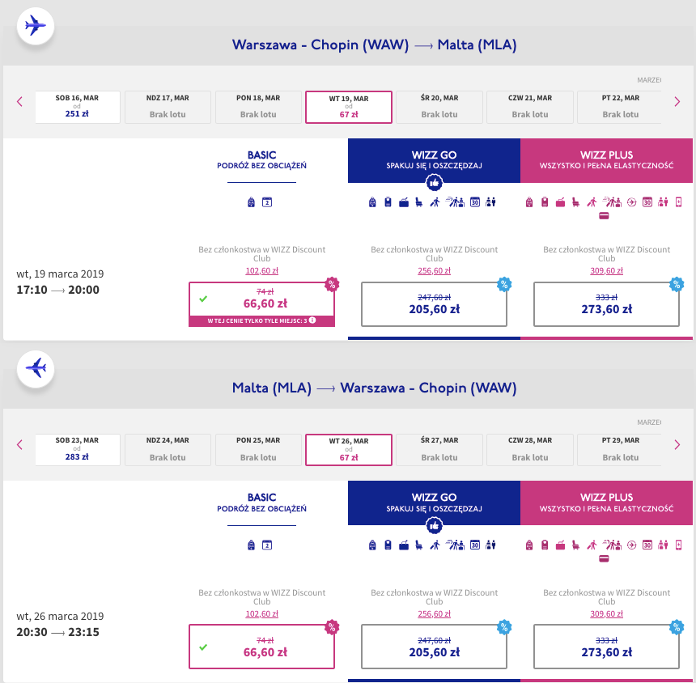This screenshot has height=683, width=696.
Task: Show later return dates with right arrow
Action: tap(677, 445)
